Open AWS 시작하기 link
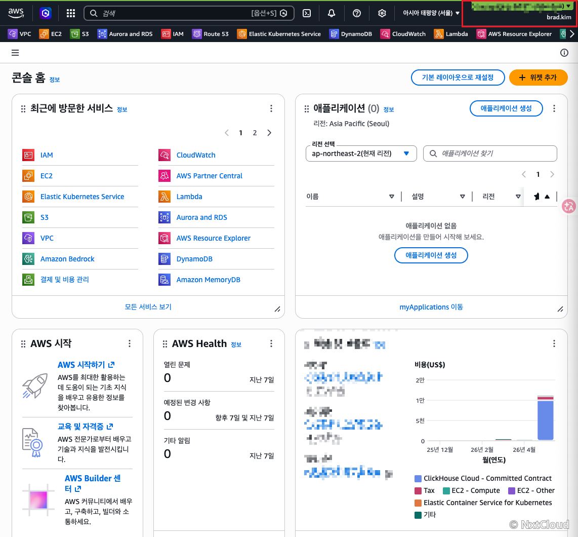 click(x=86, y=365)
